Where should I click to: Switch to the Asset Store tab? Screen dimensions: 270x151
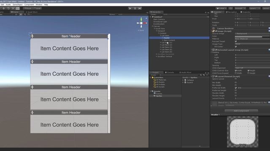[x=32, y=12]
